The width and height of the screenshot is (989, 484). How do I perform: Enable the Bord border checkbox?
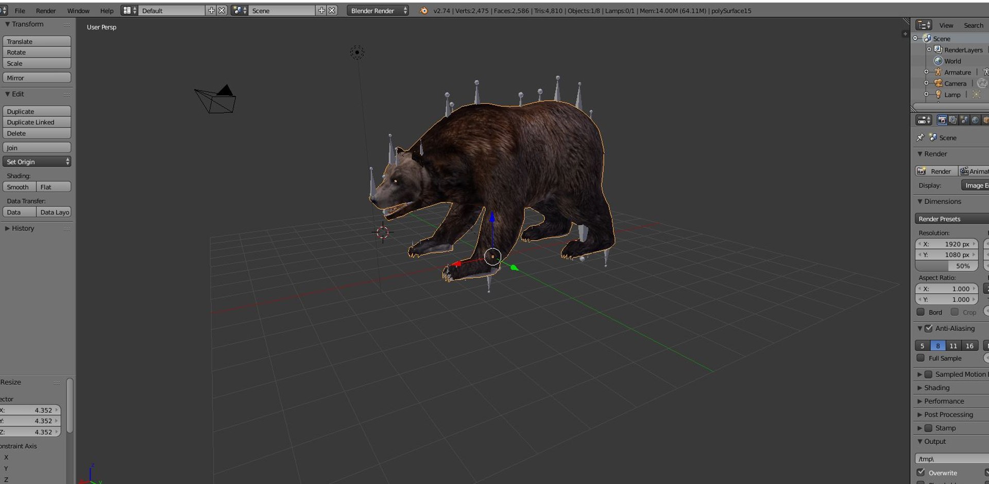[920, 312]
